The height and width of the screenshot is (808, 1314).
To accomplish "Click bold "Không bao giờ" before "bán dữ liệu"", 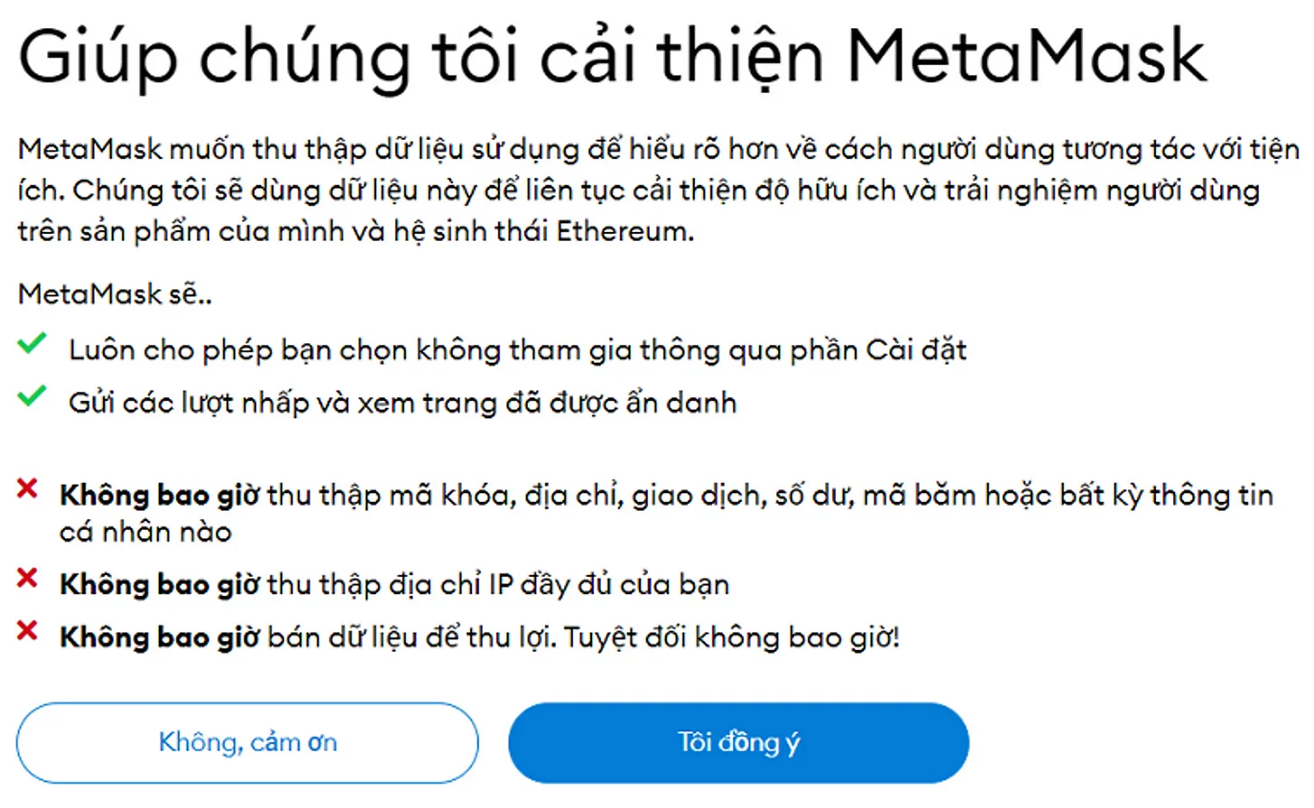I will [x=159, y=638].
